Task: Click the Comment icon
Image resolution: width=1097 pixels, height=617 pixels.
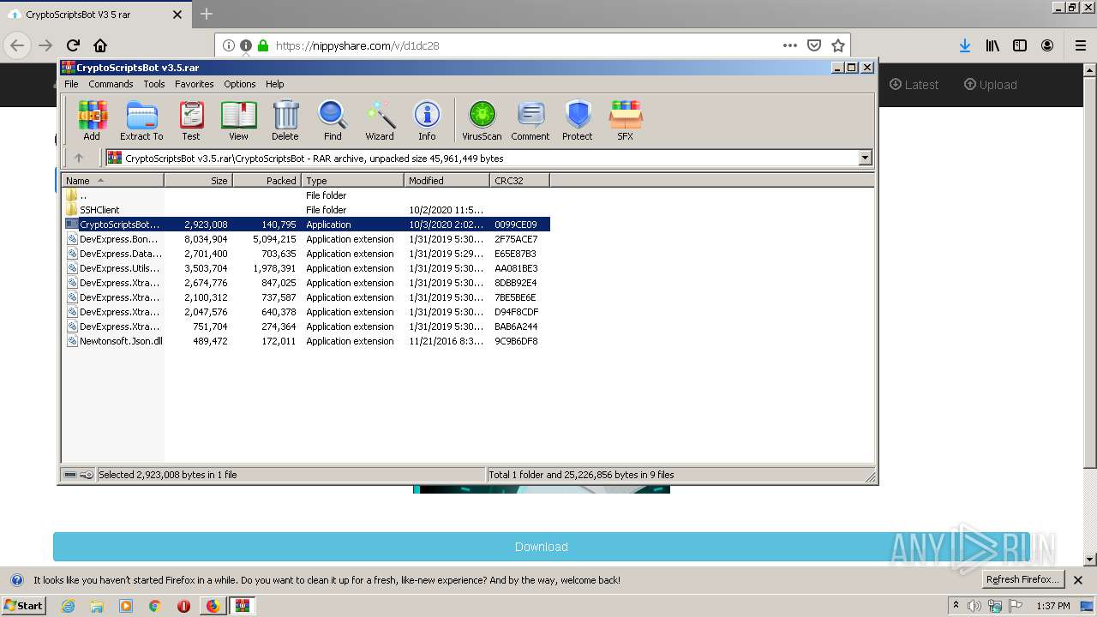Action: click(x=531, y=120)
